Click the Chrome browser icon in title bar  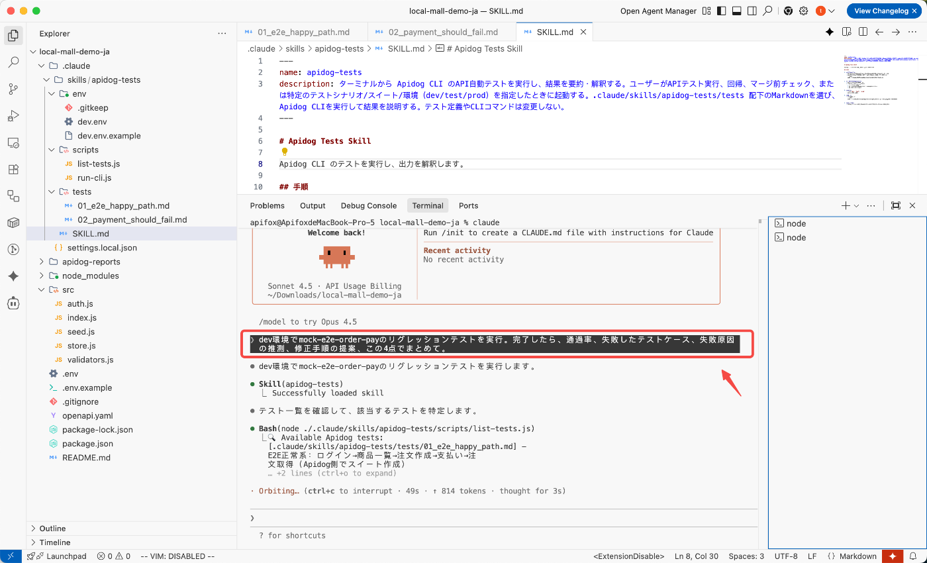pos(788,11)
